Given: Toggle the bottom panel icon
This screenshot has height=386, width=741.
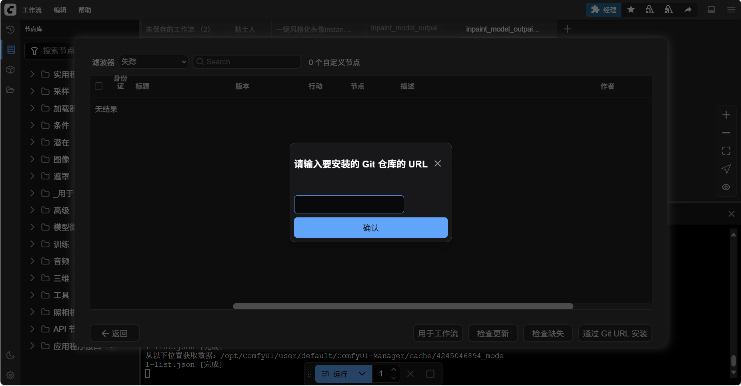Looking at the screenshot, I should 711,10.
